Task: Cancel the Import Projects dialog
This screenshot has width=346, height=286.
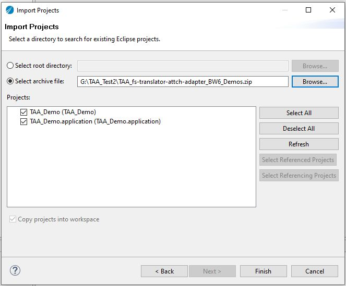Action: [x=315, y=271]
